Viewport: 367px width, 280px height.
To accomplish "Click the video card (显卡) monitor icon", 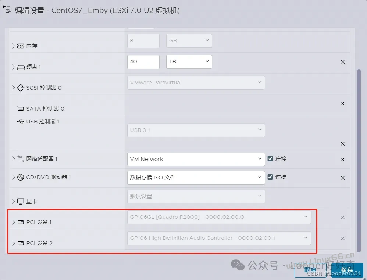I will pos(21,202).
